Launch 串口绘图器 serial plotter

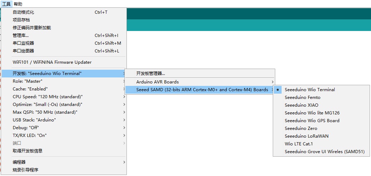click(x=64, y=51)
